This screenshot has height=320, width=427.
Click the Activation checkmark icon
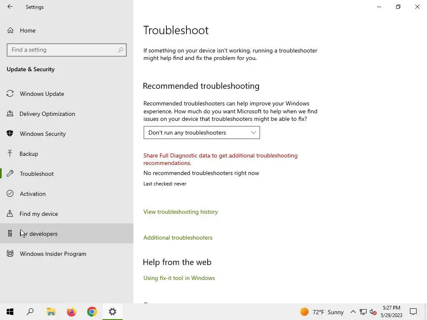10,193
